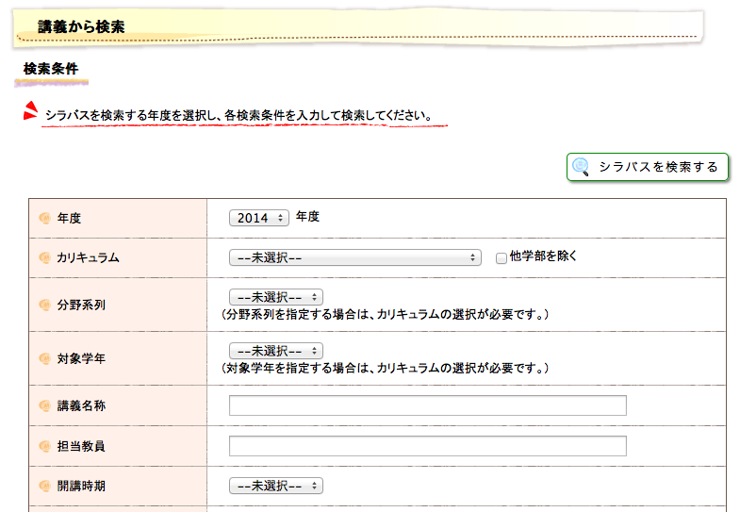Click the bullet icon beside カリキュラム
Screen dimensions: 740x512
(44, 257)
